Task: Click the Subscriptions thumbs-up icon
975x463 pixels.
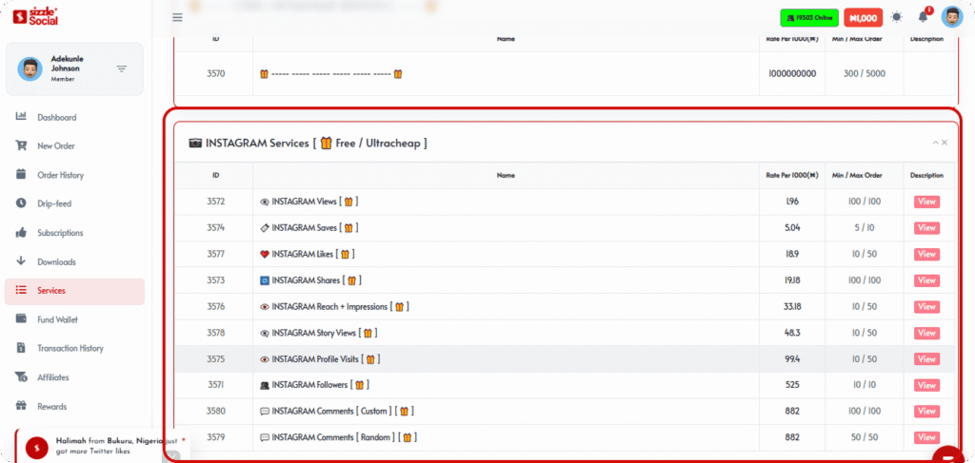Action: (x=21, y=233)
